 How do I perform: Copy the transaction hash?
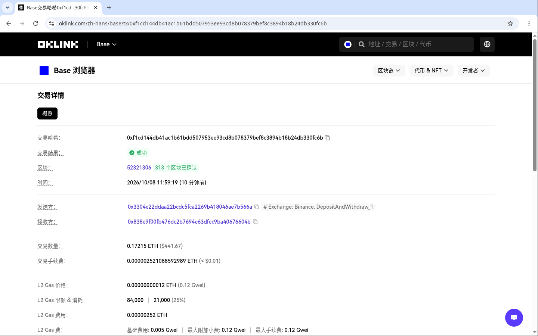click(327, 138)
